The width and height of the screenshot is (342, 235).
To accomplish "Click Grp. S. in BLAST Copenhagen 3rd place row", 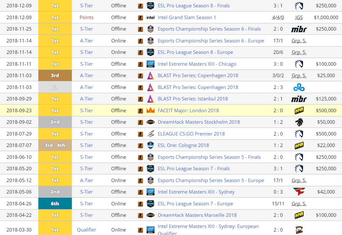I will click(x=299, y=76).
